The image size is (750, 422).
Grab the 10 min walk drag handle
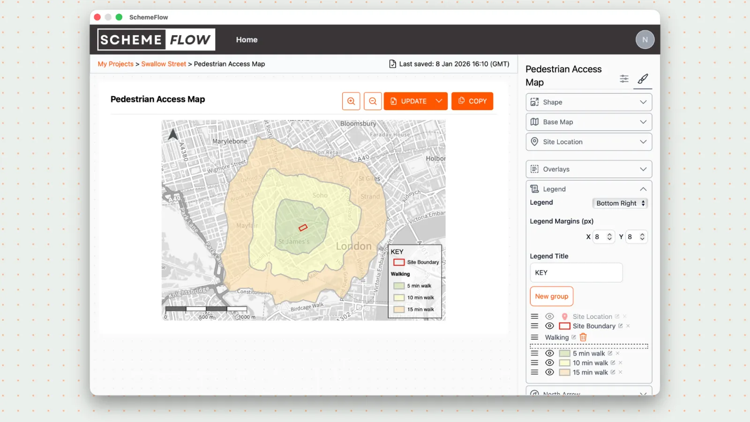[534, 362]
